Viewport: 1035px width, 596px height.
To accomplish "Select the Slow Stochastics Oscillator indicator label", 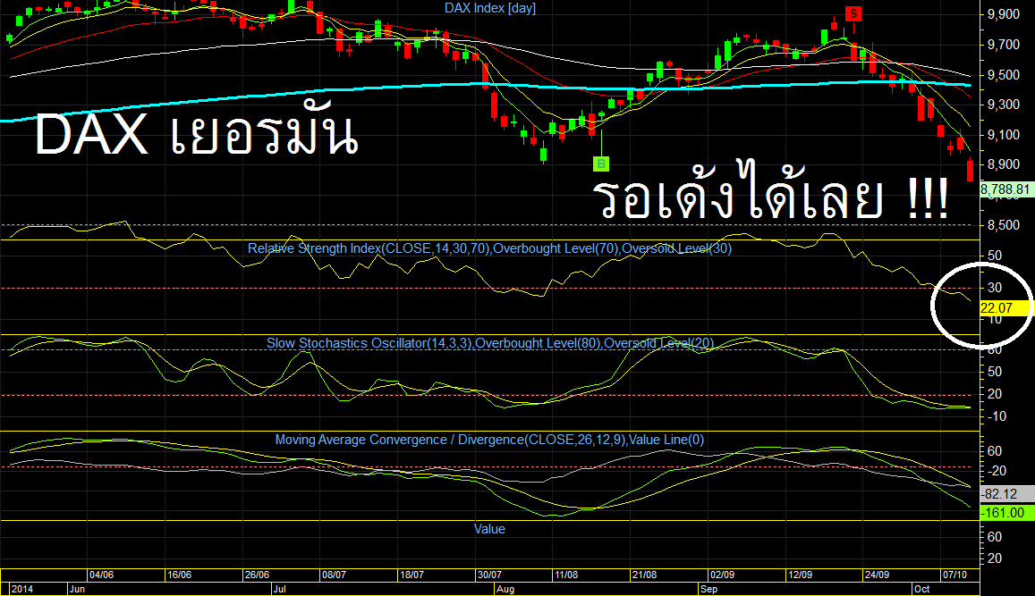I will pyautogui.click(x=490, y=343).
